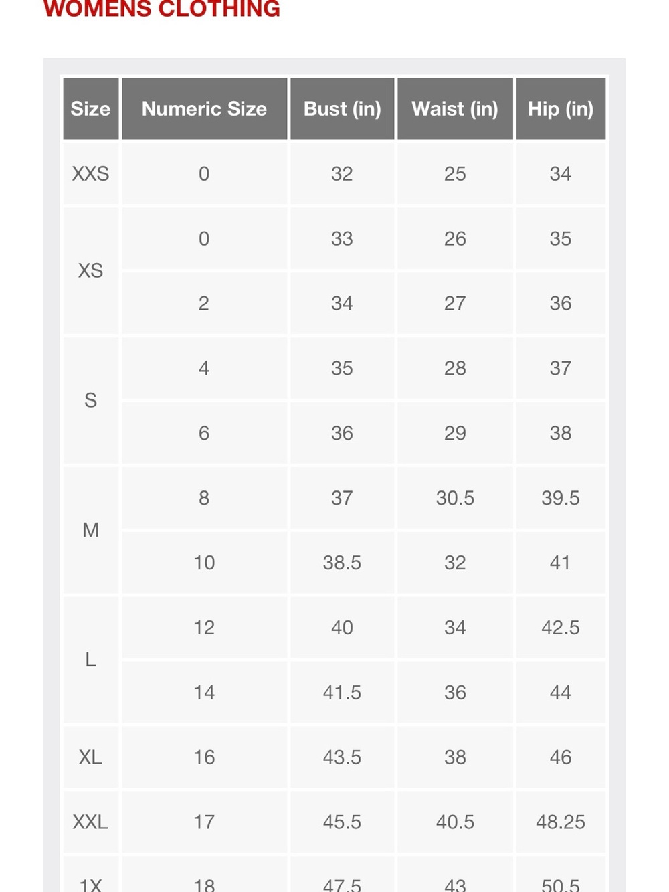This screenshot has width=669, height=892.
Task: Select the Numeric Size column header
Action: click(204, 108)
